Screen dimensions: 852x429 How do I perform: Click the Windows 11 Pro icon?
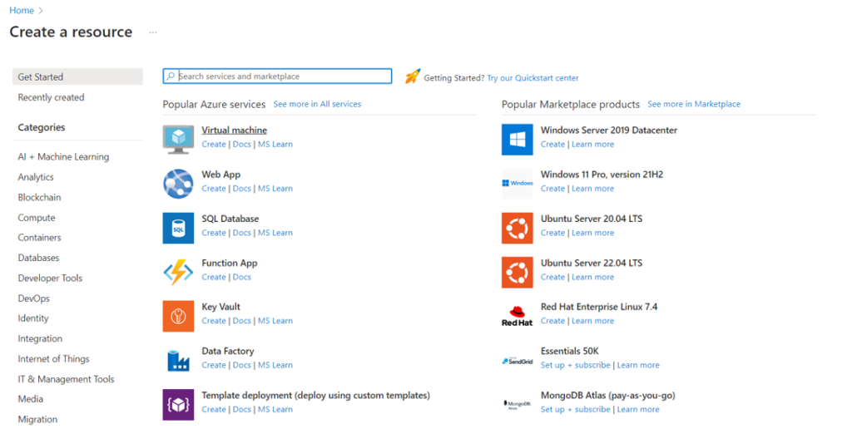518,184
